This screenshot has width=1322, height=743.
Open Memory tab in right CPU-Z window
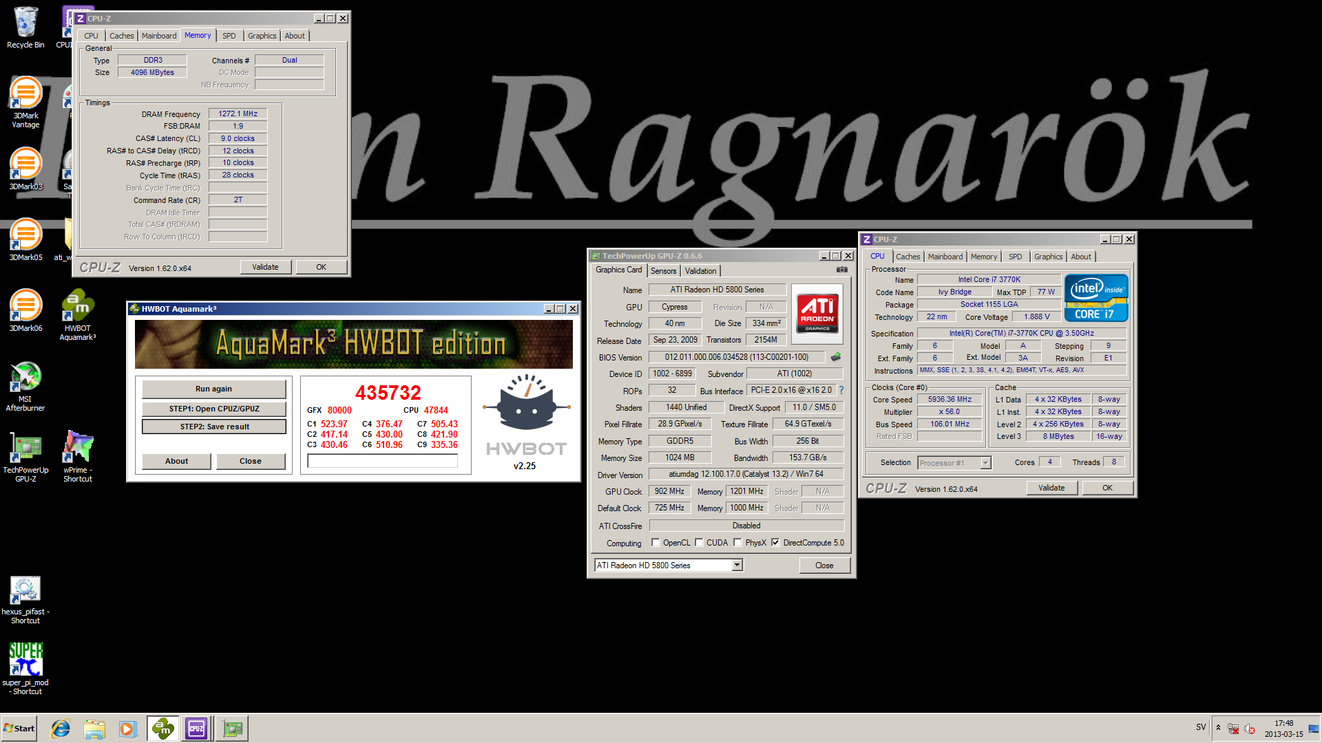(983, 257)
